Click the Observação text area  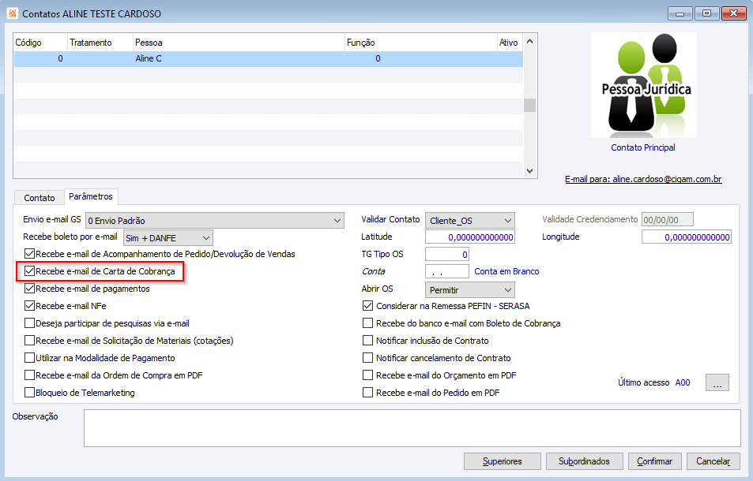(412, 428)
